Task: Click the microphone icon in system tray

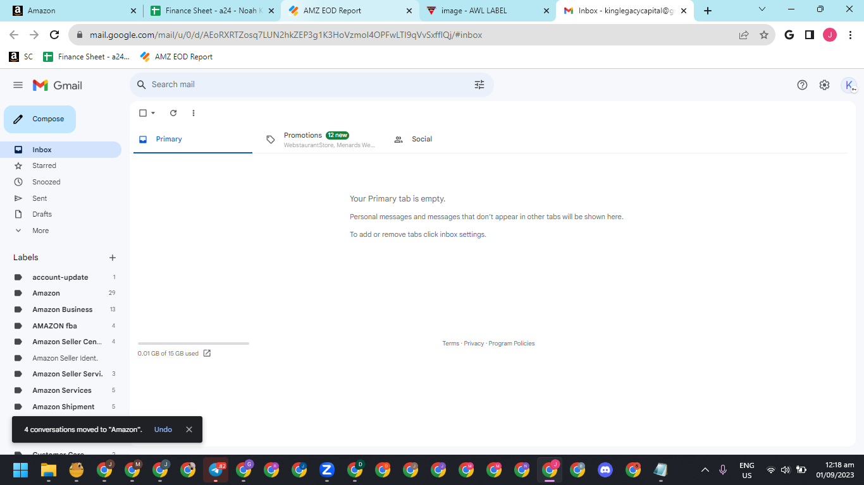Action: 723,470
